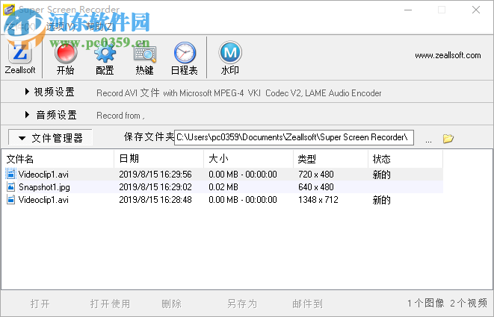Viewport: 494px width, 317px height.
Task: Click the 'Record from ,' audio text
Action: click(120, 116)
